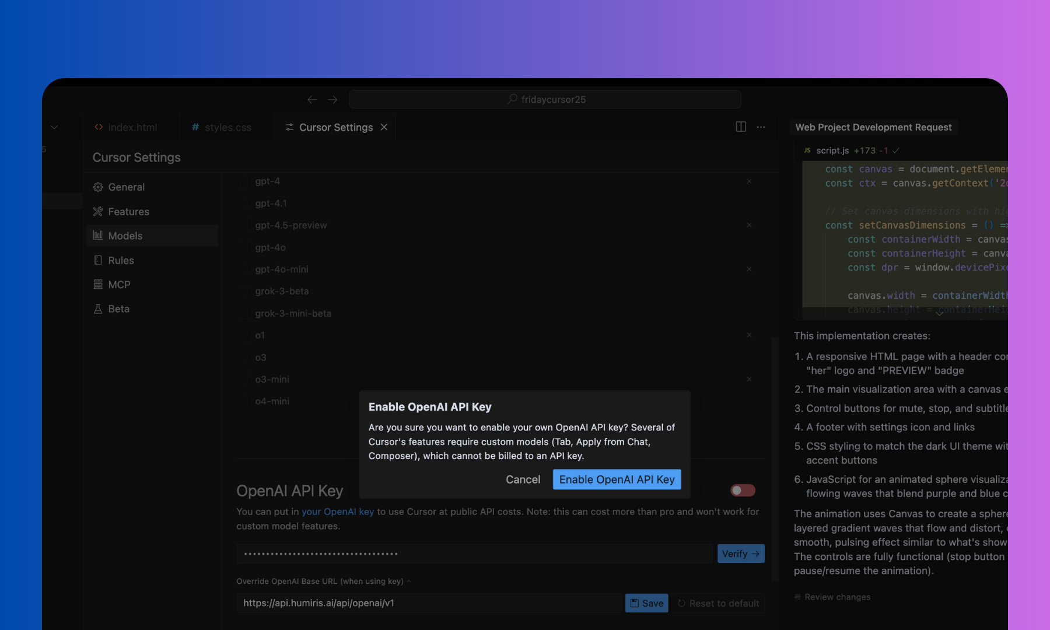Confirm with Enable OpenAI API Key button
The width and height of the screenshot is (1050, 630).
[617, 480]
